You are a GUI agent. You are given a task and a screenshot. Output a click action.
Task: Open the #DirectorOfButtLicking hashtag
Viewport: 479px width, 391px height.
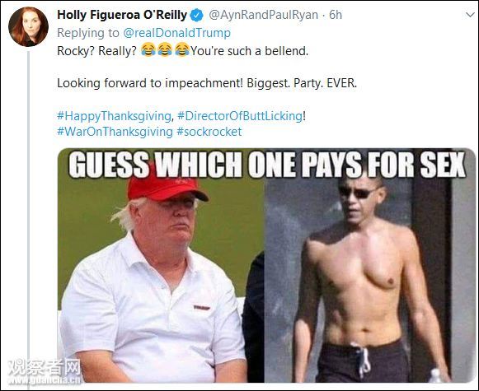point(240,116)
